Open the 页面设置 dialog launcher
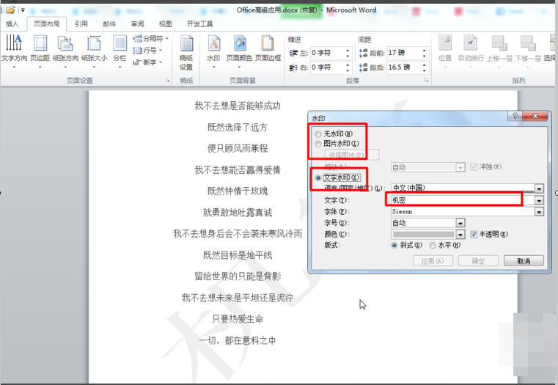The height and width of the screenshot is (385, 558). coord(167,81)
